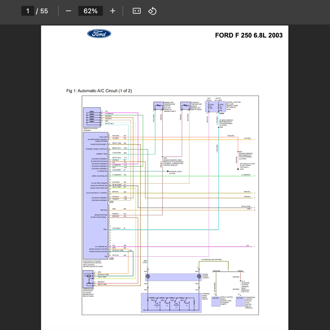This screenshot has height=330, width=330.
Task: Select the 62% zoom level field
Action: pos(90,11)
